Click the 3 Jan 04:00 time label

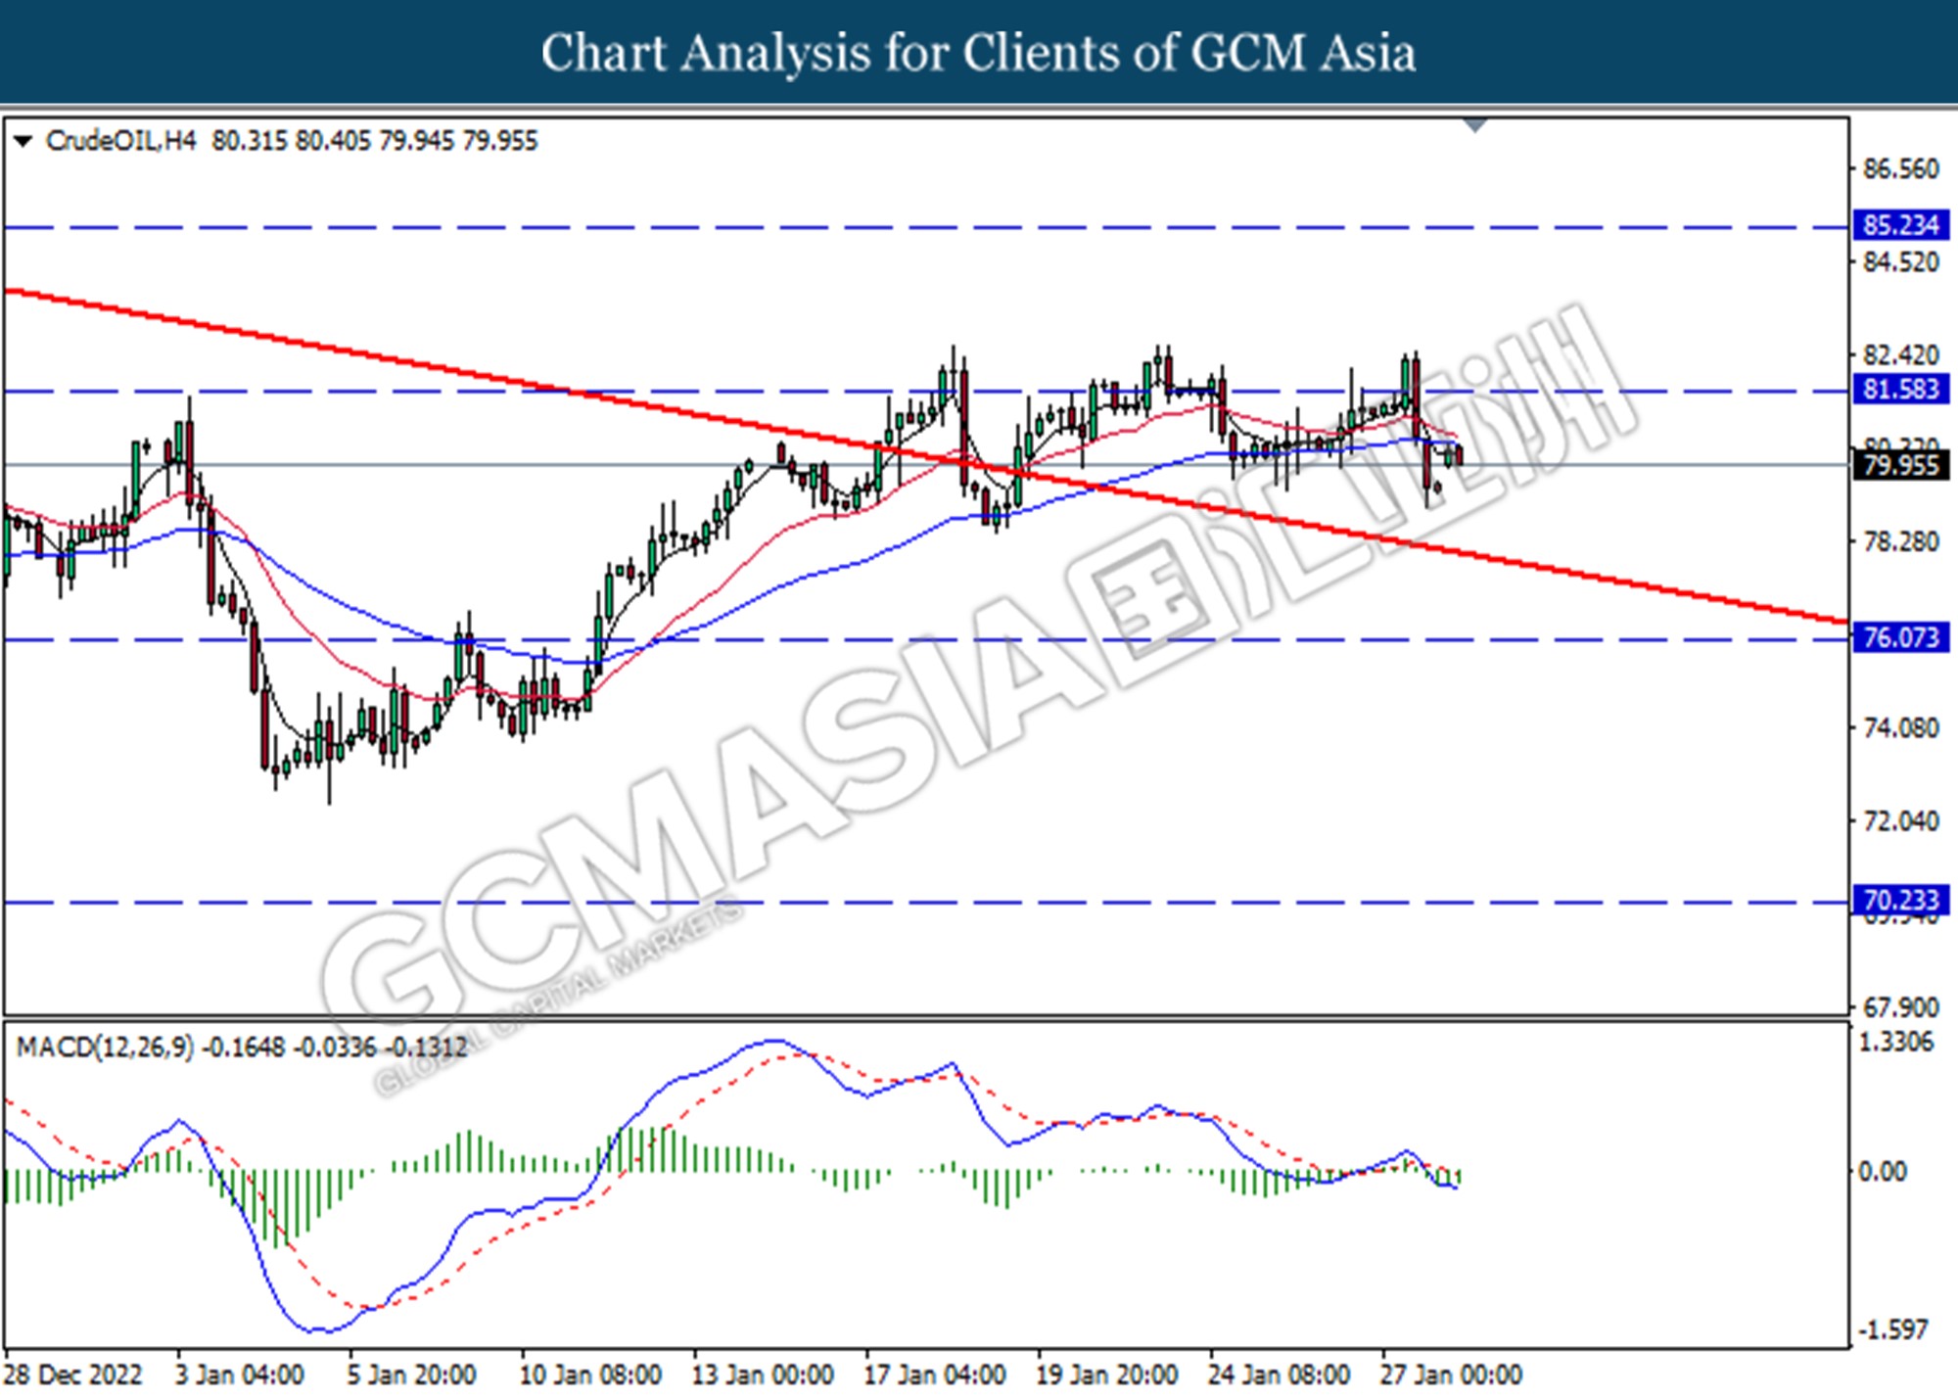point(240,1375)
